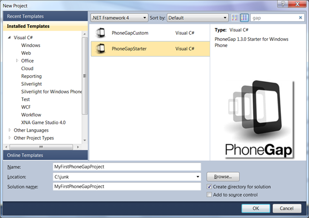
Task: Select the Visual C# tree label
Action: pyautogui.click(x=23, y=38)
